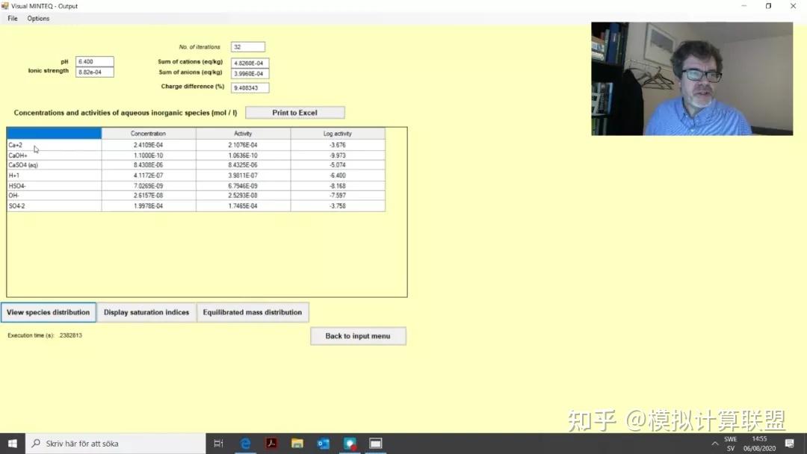Click Display saturation indices
Screen dimensions: 807x454
click(x=146, y=311)
